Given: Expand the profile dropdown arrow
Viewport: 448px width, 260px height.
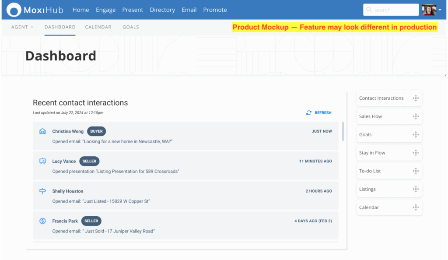Looking at the screenshot, I should pyautogui.click(x=440, y=10).
